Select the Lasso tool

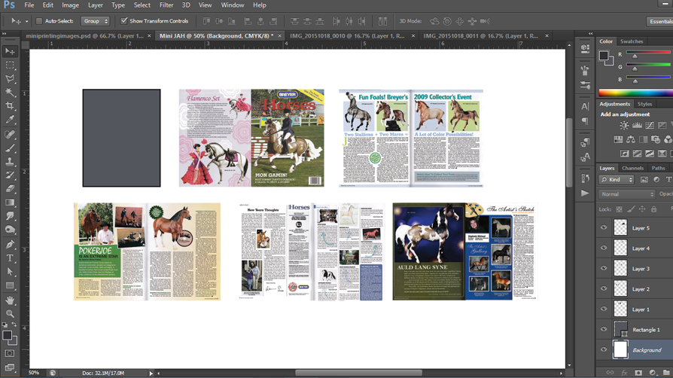(10, 78)
